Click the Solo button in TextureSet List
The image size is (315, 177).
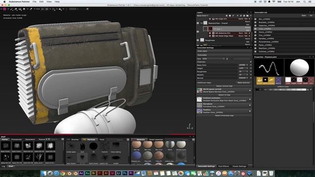(304, 16)
